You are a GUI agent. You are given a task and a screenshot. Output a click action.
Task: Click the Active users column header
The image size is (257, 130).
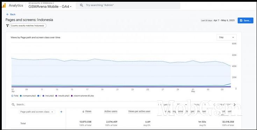point(111,112)
